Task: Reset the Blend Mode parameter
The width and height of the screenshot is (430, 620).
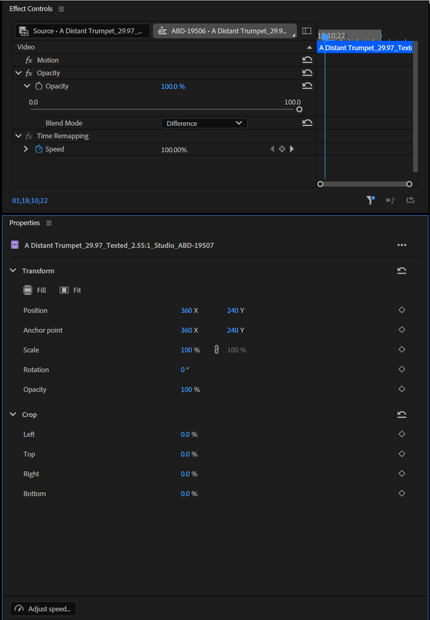Action: (x=307, y=123)
